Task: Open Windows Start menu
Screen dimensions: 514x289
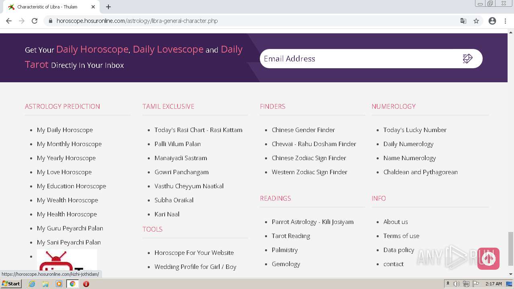Action: [11, 284]
